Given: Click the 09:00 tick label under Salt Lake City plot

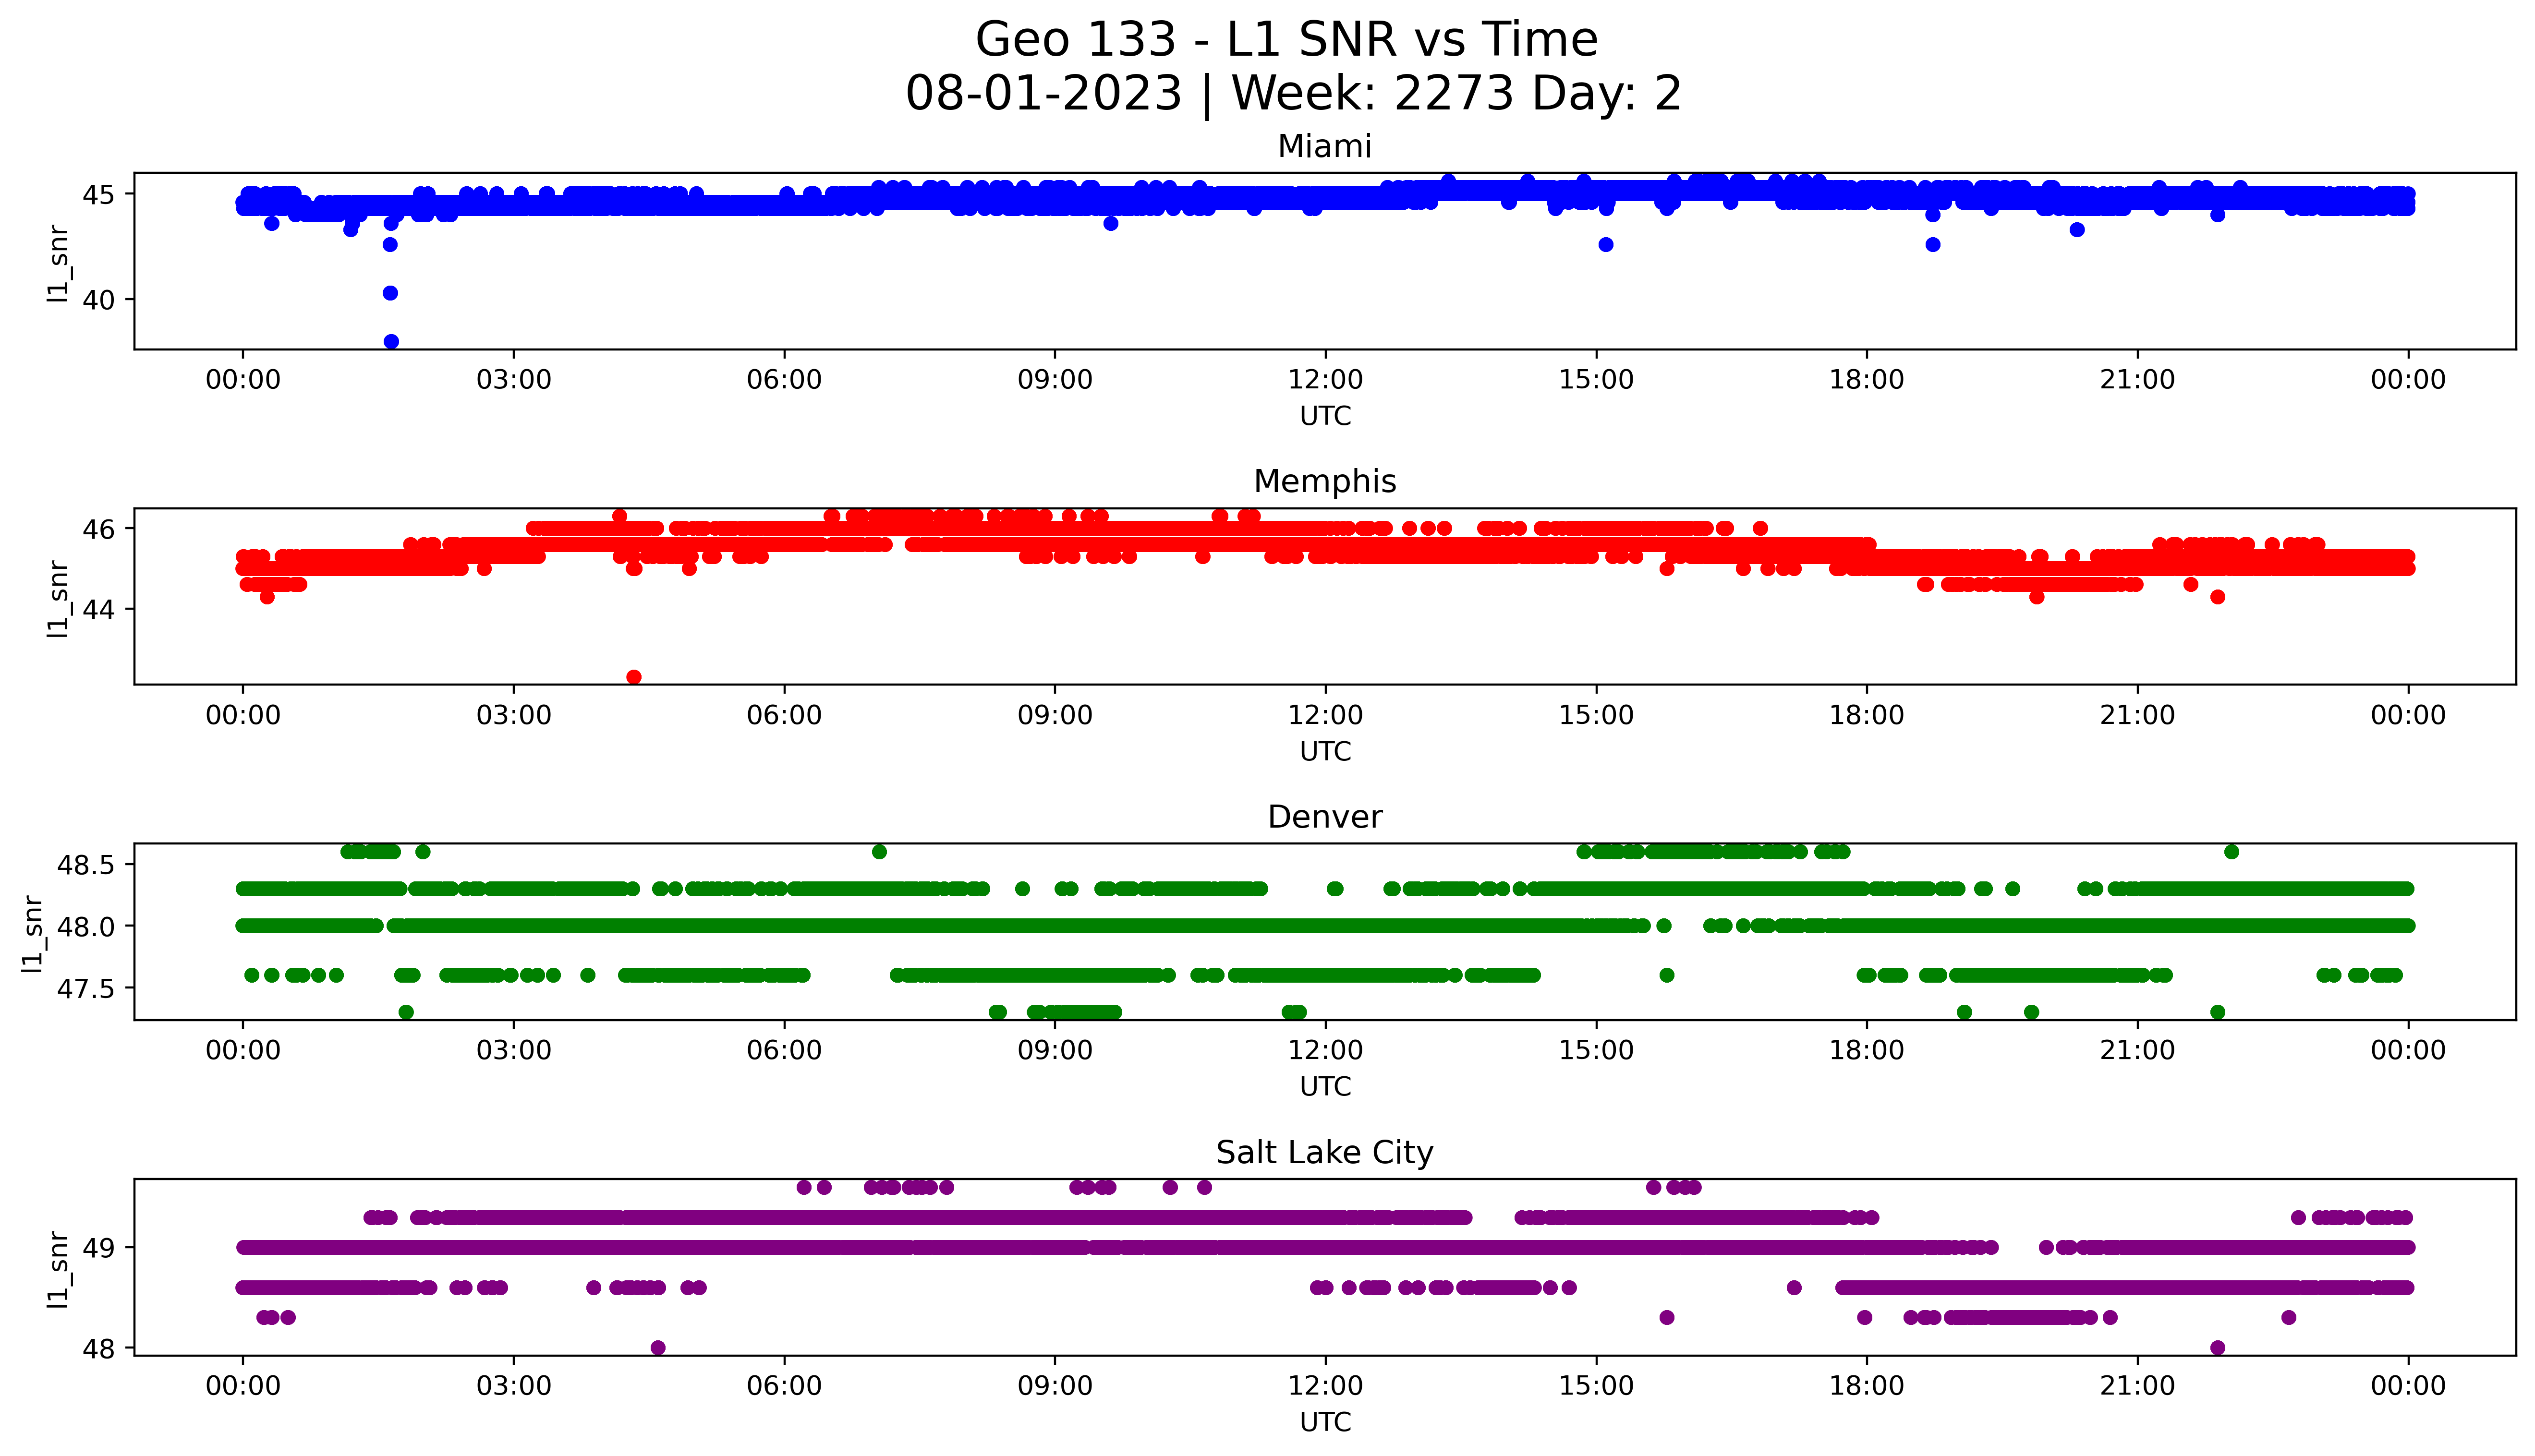Looking at the screenshot, I should pyautogui.click(x=1055, y=1386).
